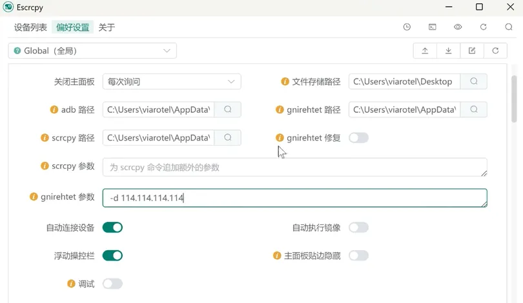Screen dimensions: 523x303
Task: Browse 文件存储路径 with its search icon
Action: tap(474, 82)
